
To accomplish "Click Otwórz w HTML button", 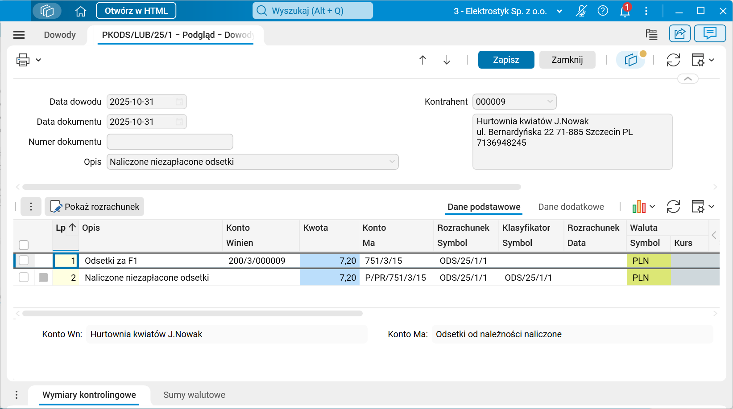I will [136, 11].
